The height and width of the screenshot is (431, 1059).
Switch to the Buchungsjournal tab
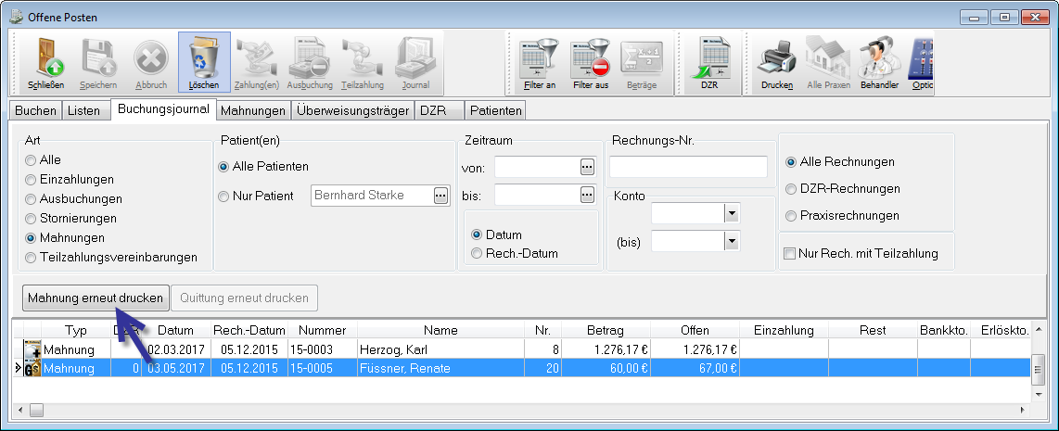point(163,108)
